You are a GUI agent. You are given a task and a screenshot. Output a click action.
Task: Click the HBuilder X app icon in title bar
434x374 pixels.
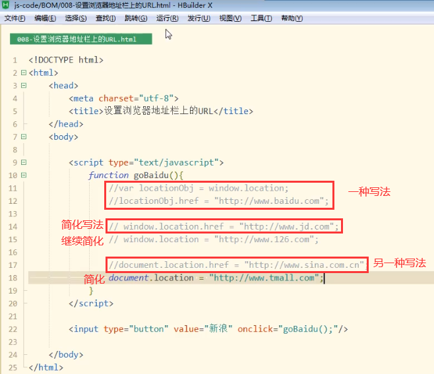tap(5, 5)
